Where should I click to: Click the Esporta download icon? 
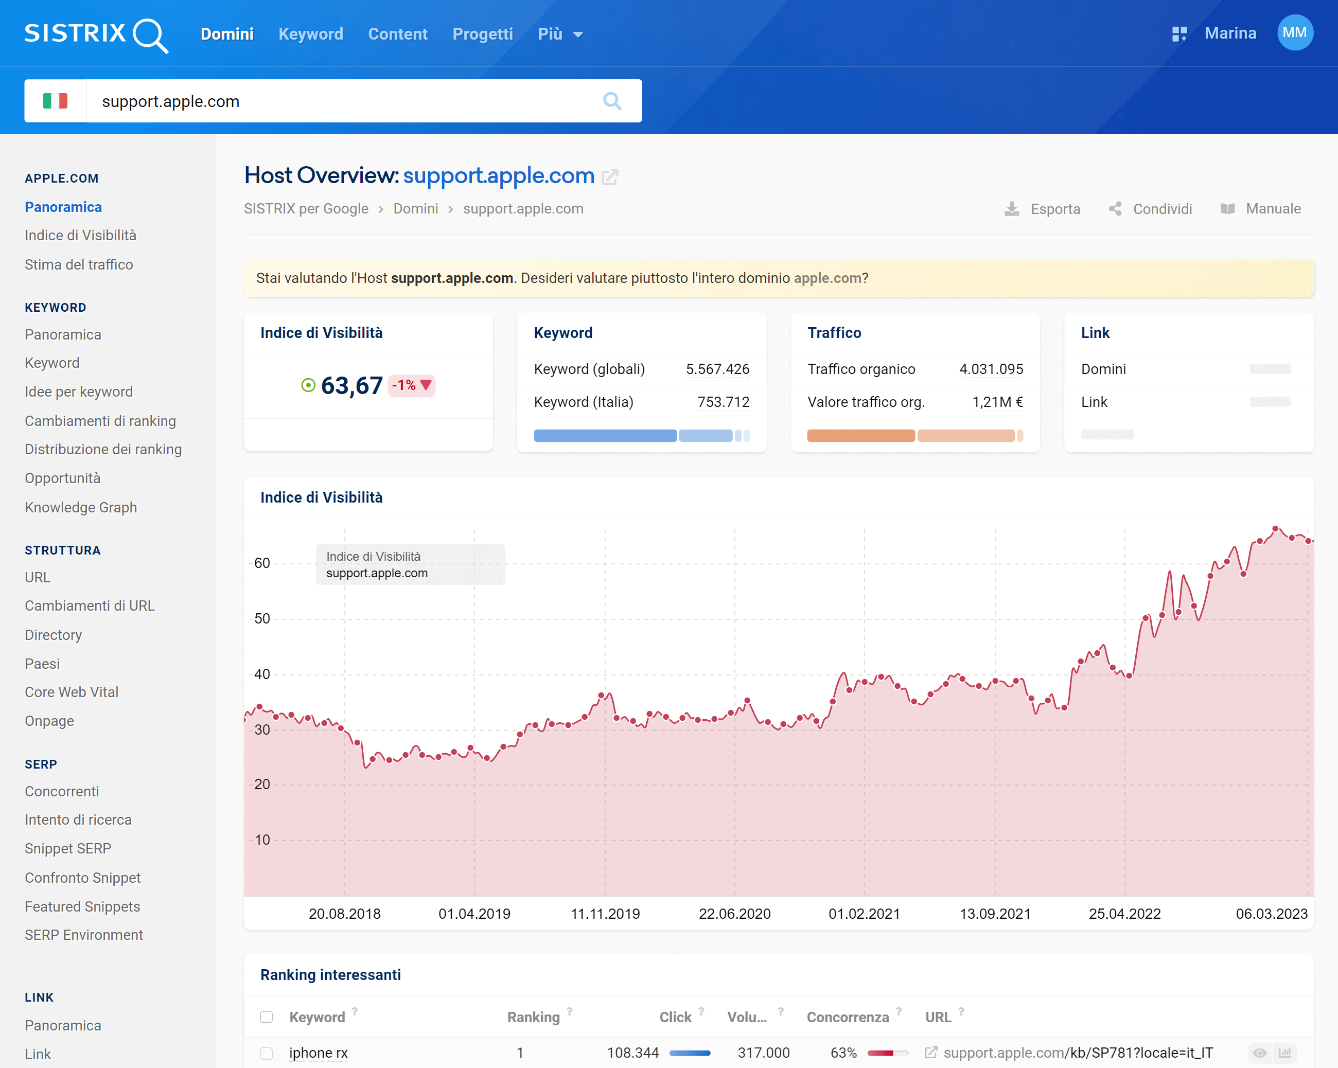(x=1012, y=209)
